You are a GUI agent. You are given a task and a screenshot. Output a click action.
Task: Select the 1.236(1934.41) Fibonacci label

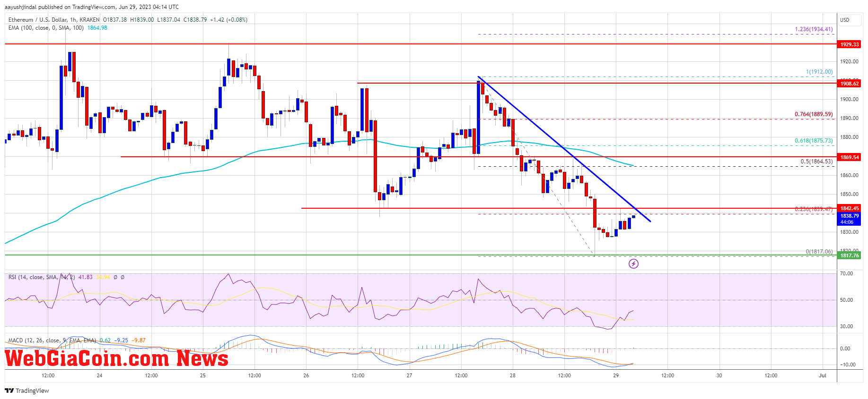click(x=814, y=29)
